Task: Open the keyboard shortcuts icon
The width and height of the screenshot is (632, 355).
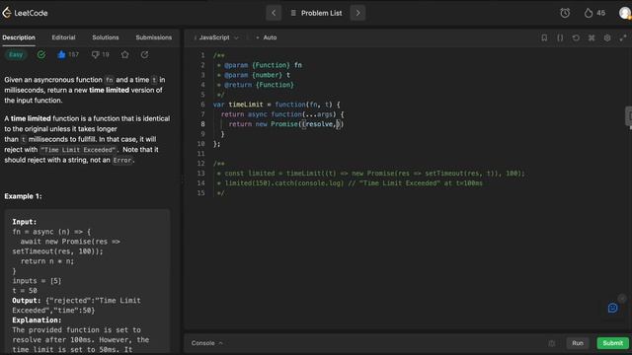Action: point(592,37)
